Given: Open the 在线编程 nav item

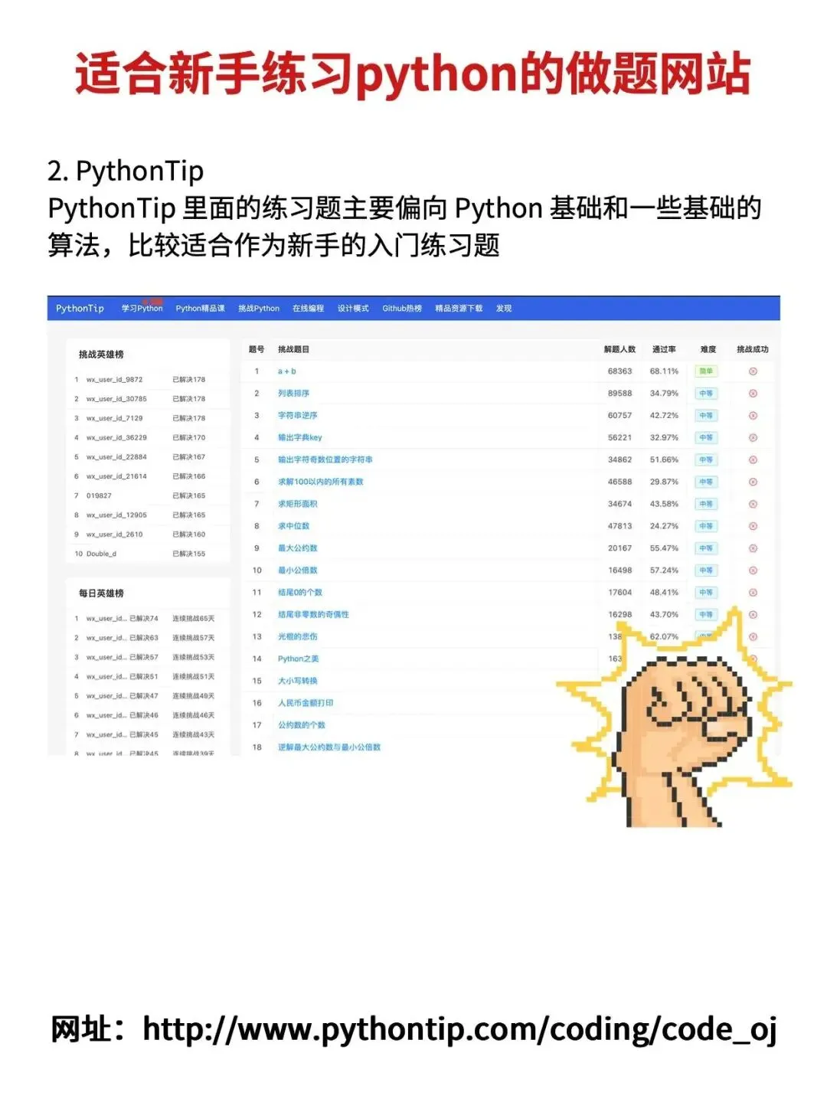Looking at the screenshot, I should pos(308,309).
